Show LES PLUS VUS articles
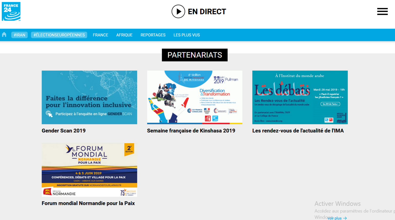 (x=186, y=35)
